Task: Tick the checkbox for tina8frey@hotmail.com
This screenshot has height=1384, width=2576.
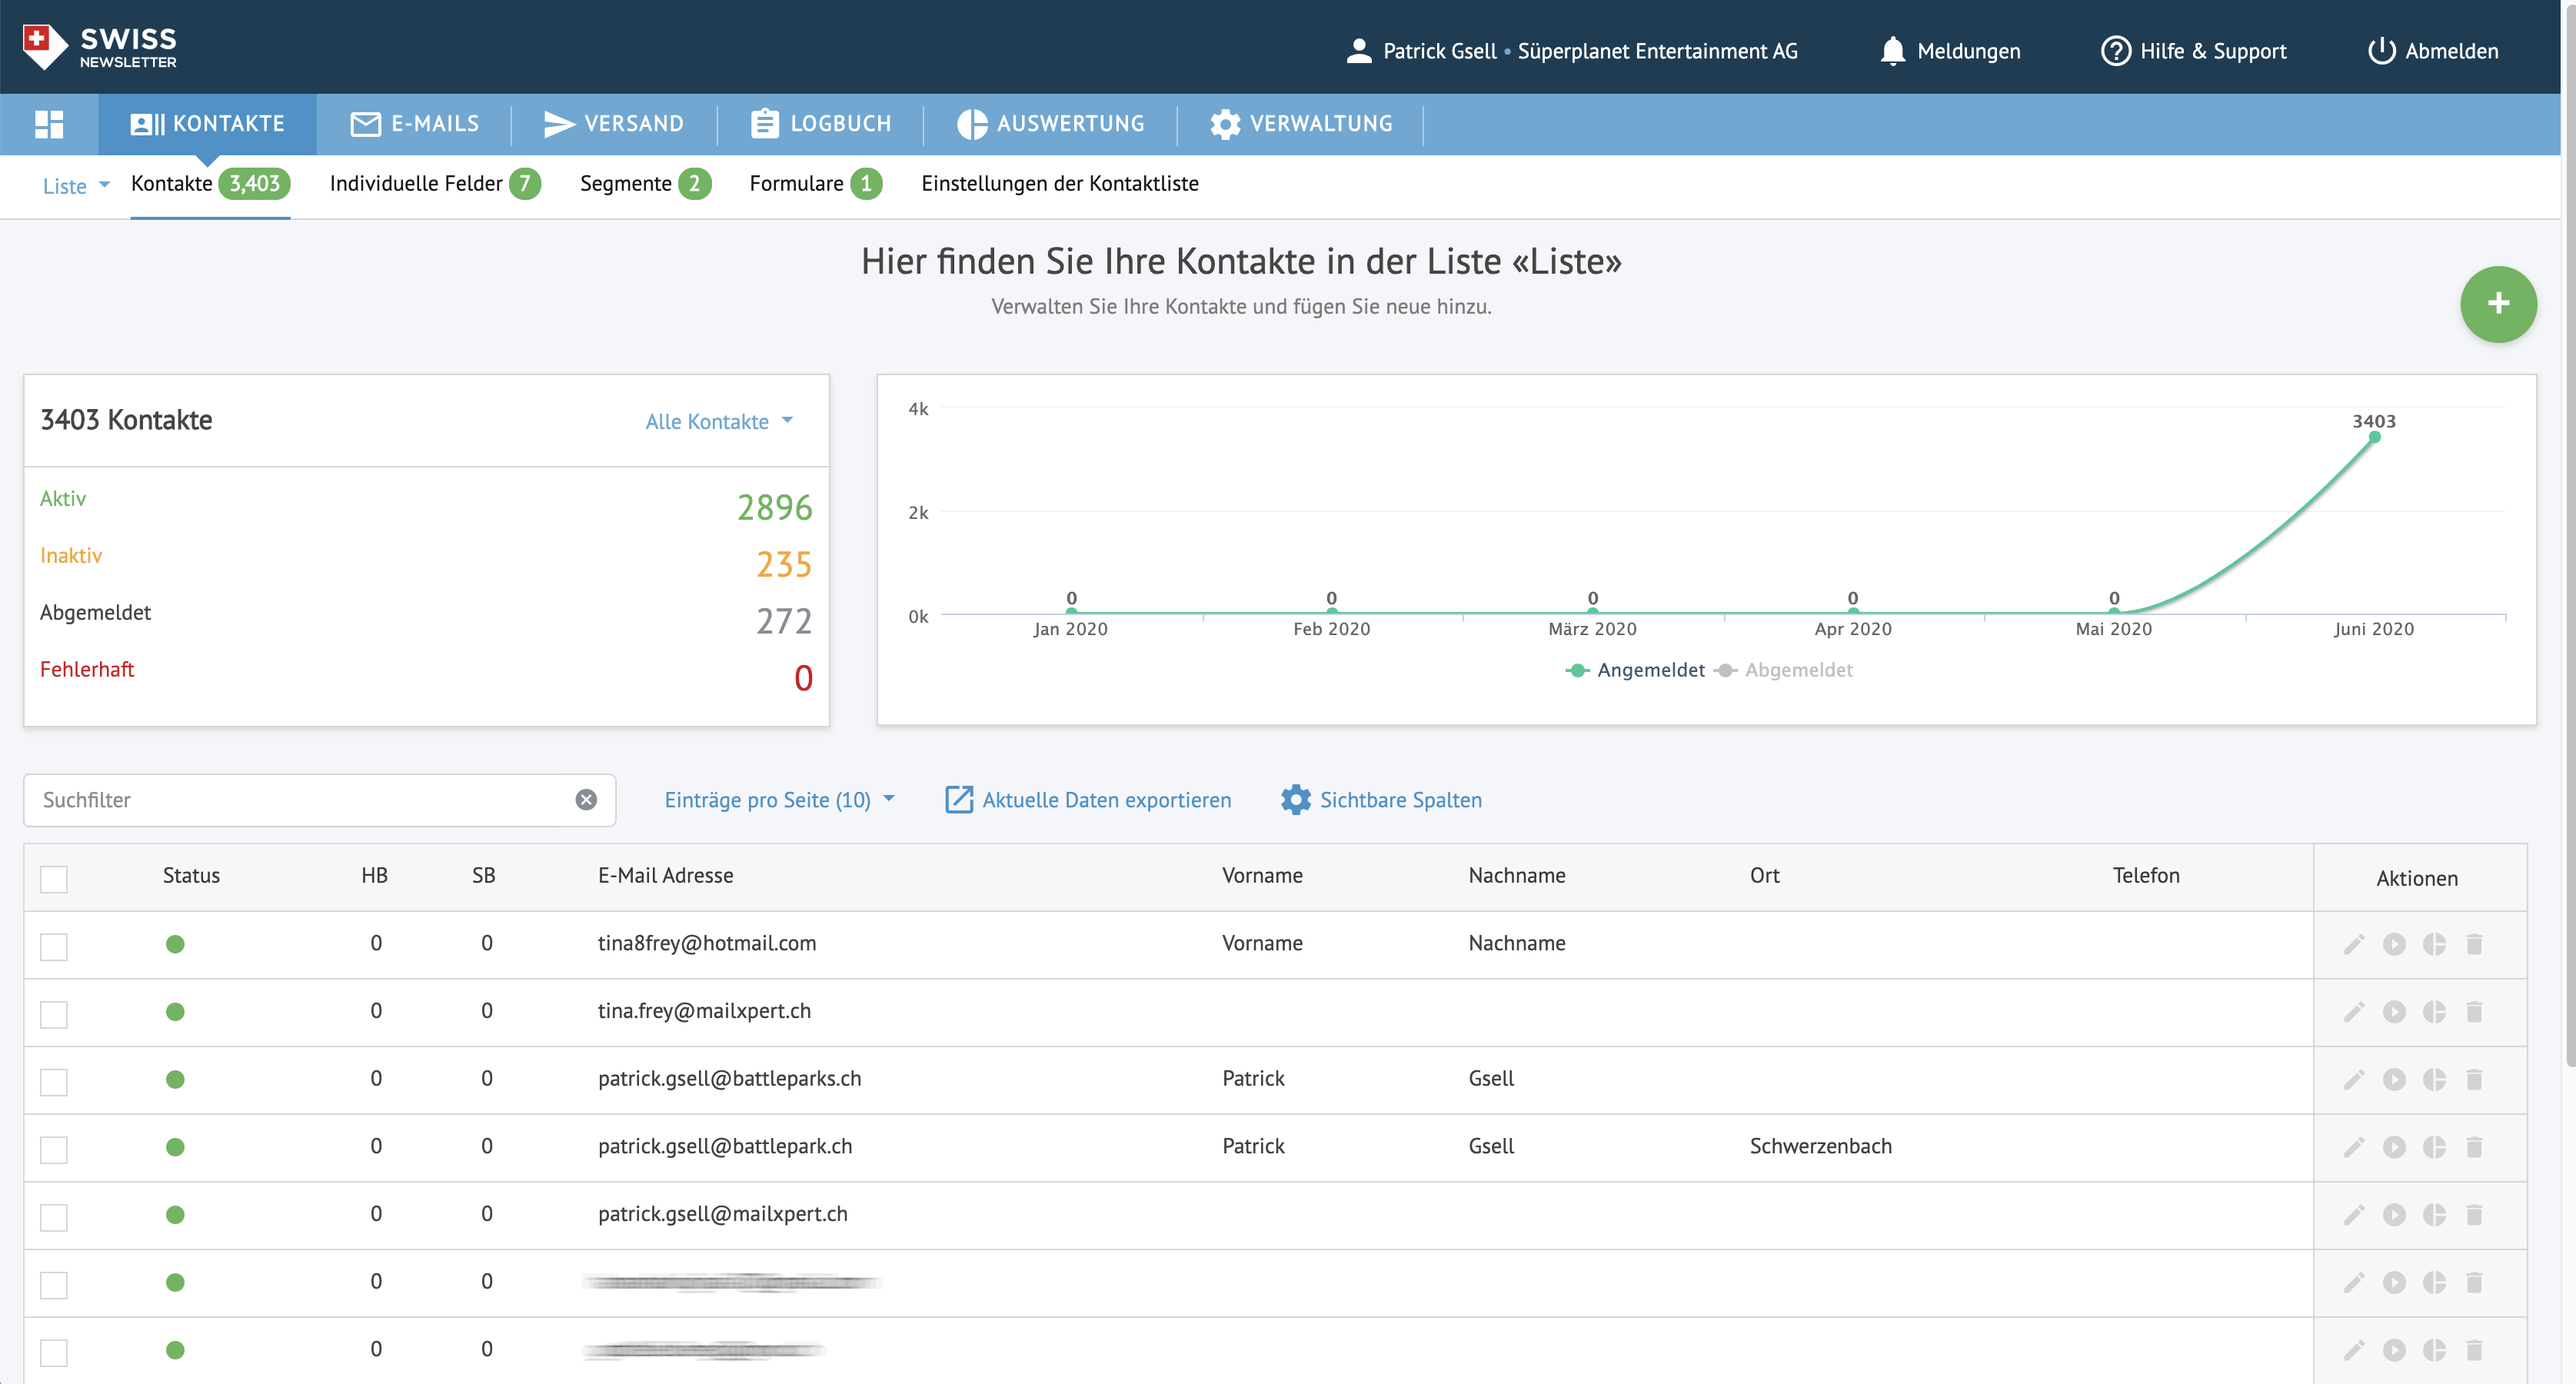Action: 54,946
